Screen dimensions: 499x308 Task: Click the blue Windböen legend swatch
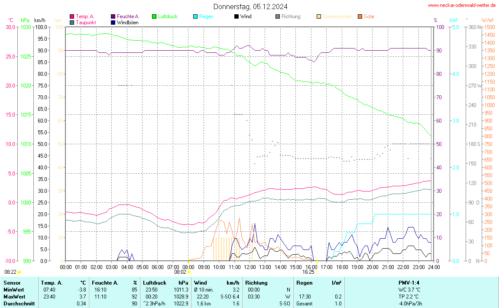(x=113, y=22)
